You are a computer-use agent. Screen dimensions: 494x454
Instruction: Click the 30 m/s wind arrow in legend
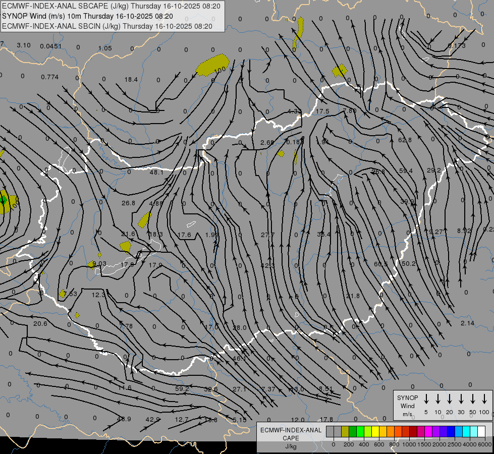(461, 399)
